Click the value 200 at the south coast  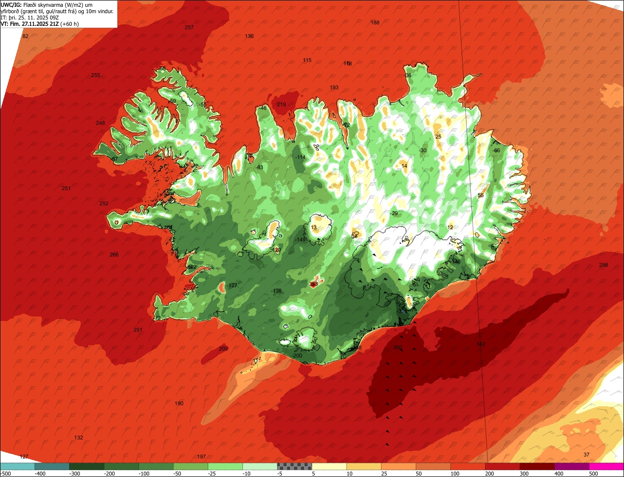(297, 356)
